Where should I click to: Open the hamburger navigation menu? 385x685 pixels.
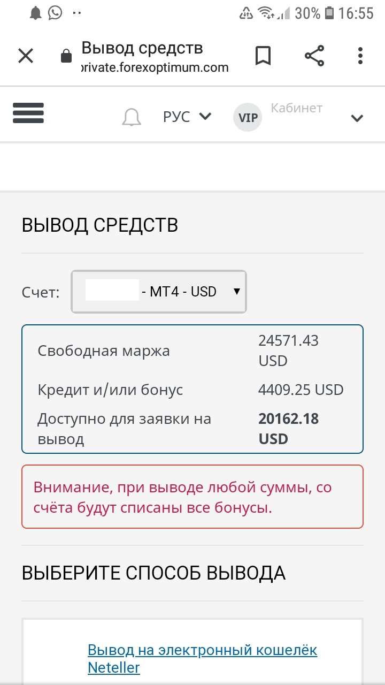[x=28, y=112]
